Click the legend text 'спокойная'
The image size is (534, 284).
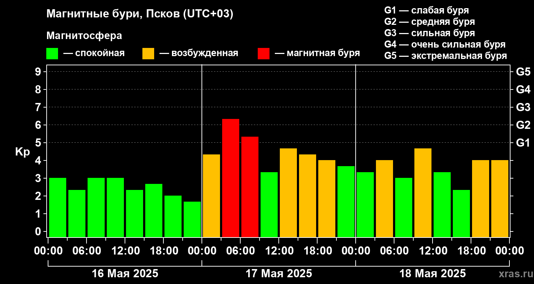click(100, 54)
